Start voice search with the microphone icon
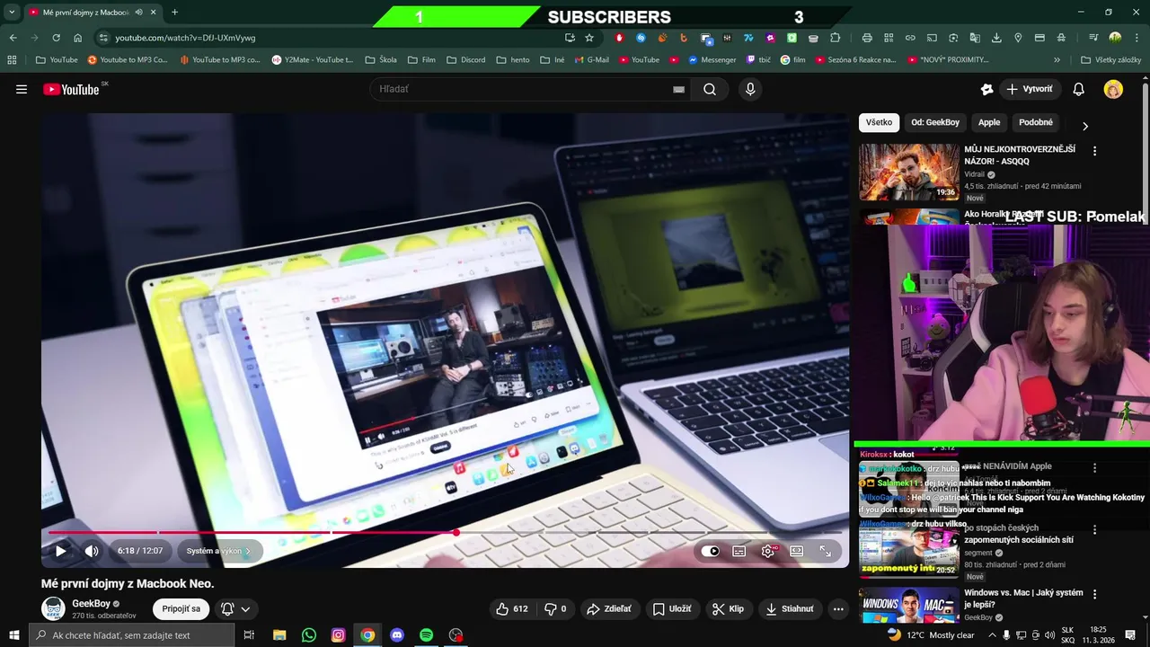This screenshot has width=1150, height=647. pyautogui.click(x=750, y=89)
